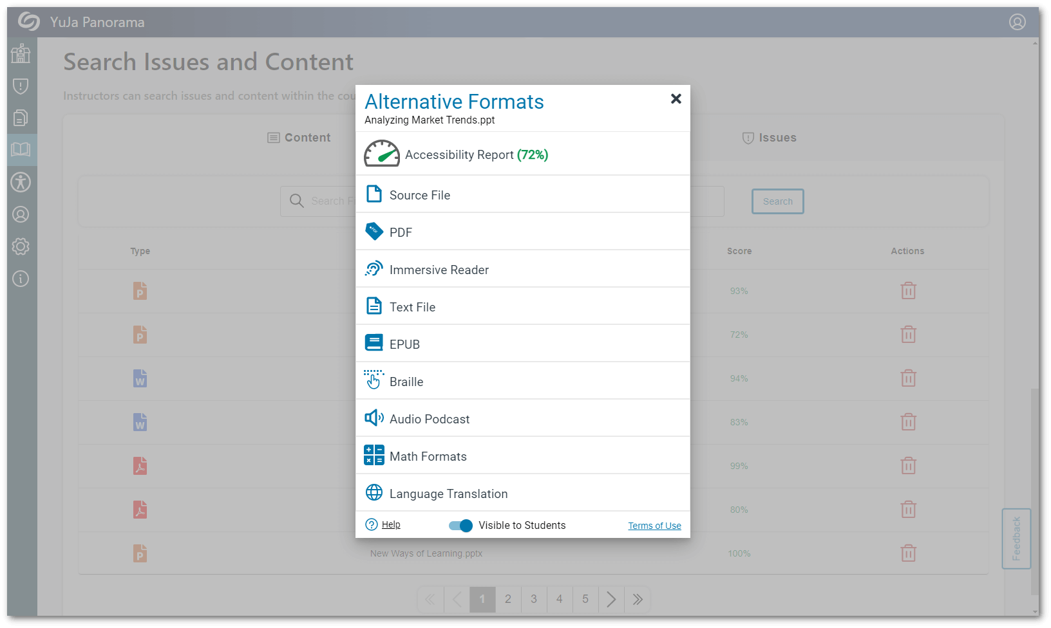Screen dimensions: 1051x628
Task: Toggle Visible to Students switch
Action: click(460, 526)
